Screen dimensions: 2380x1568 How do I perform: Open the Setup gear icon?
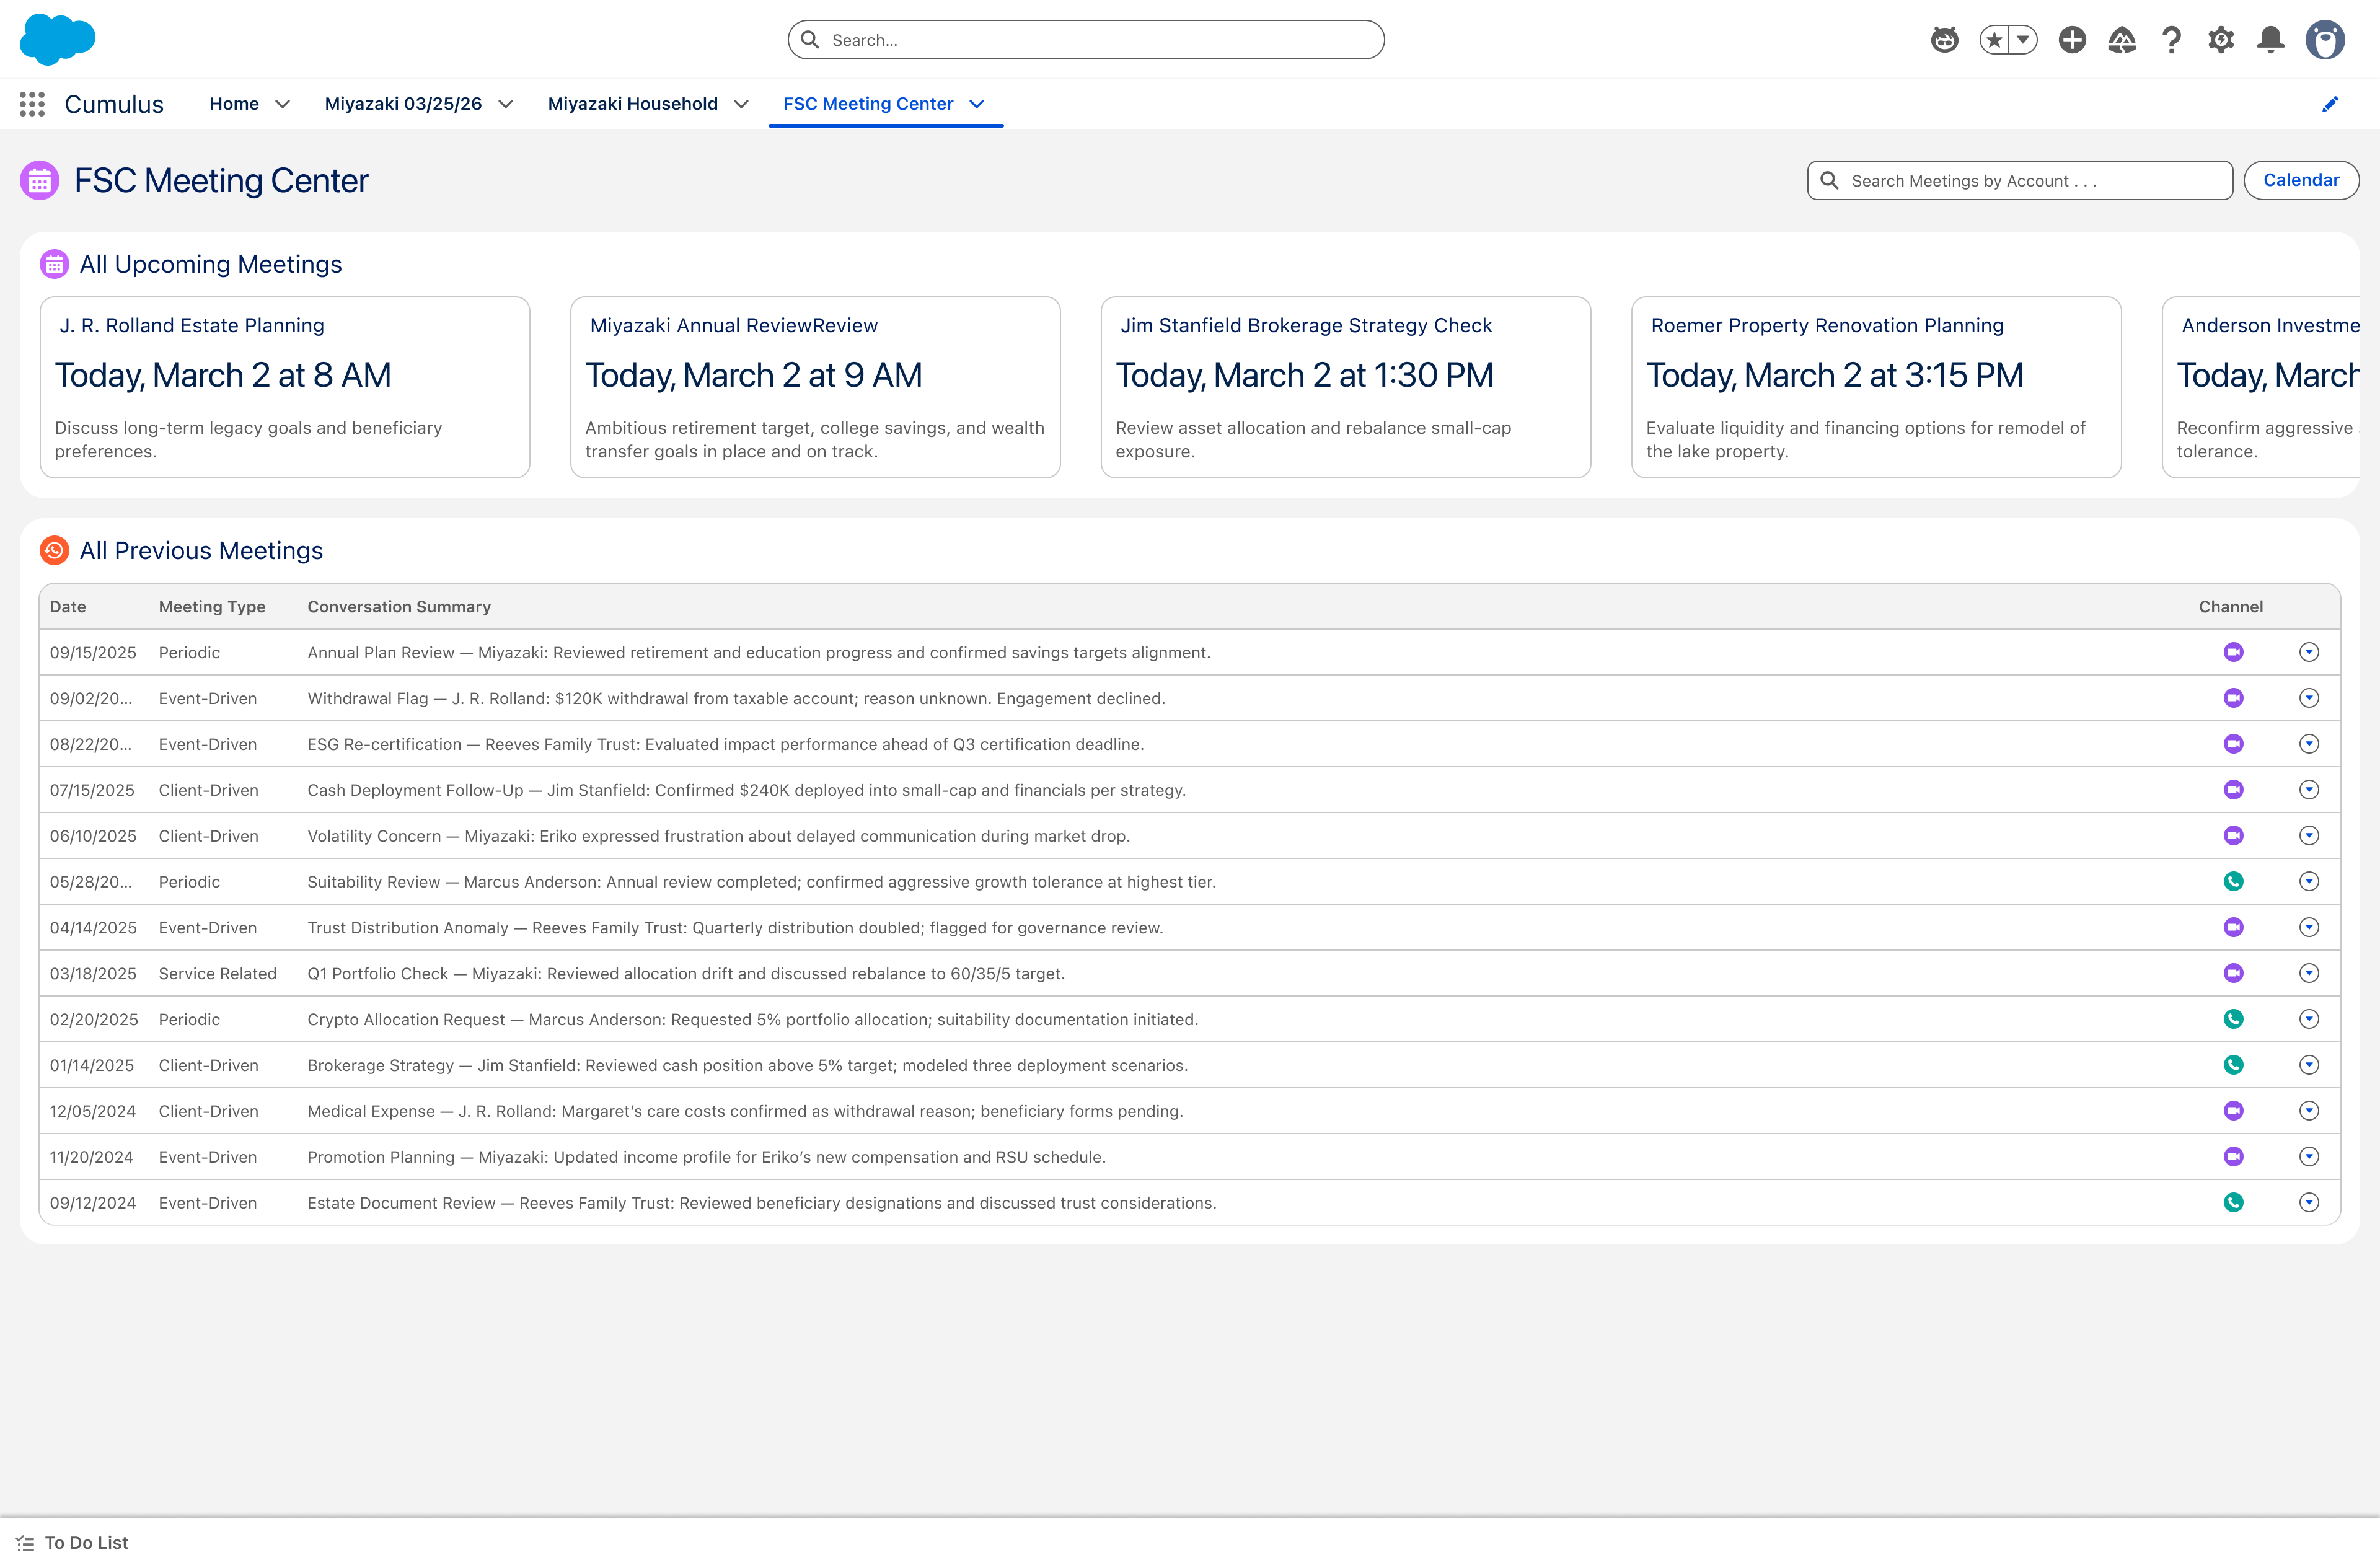click(x=2221, y=40)
